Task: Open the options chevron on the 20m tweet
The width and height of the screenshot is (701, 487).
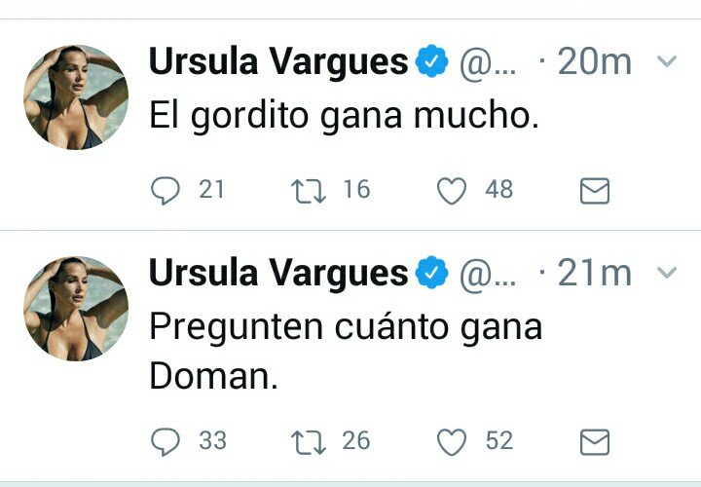Action: 667,62
